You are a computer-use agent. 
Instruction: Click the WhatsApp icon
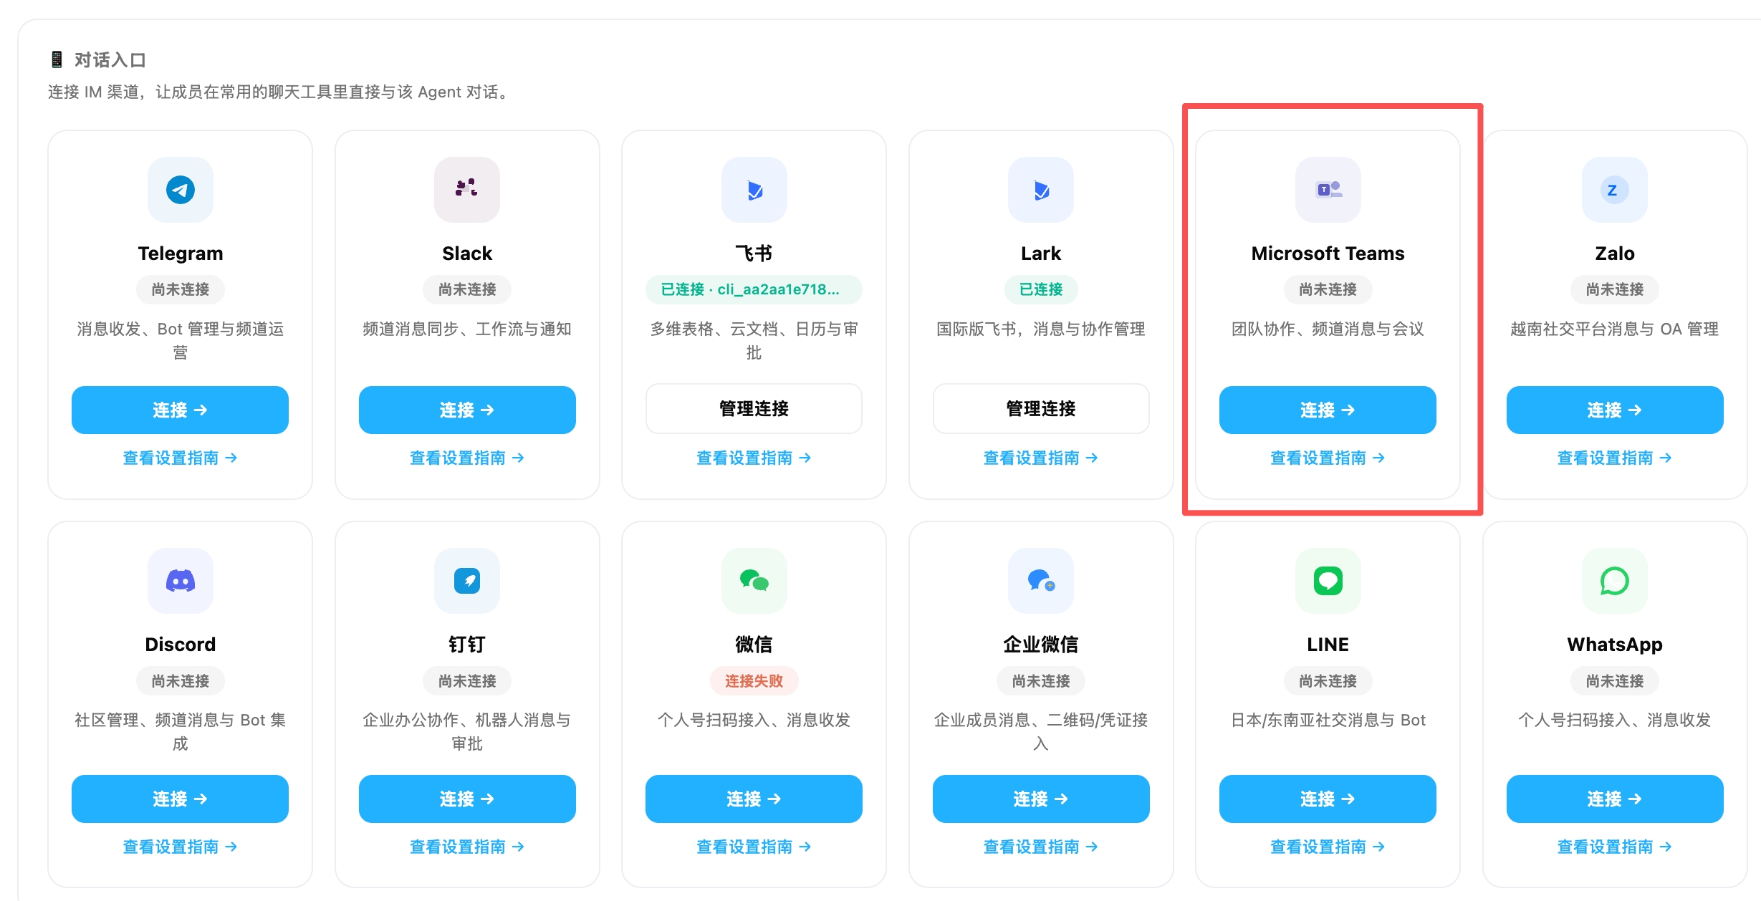point(1615,581)
